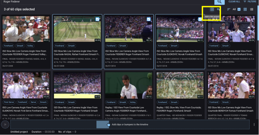Image resolution: width=259 pixels, height=135 pixels.
Task: Open the Nadal 00:35 clip thumbnail
Action: tap(77, 29)
